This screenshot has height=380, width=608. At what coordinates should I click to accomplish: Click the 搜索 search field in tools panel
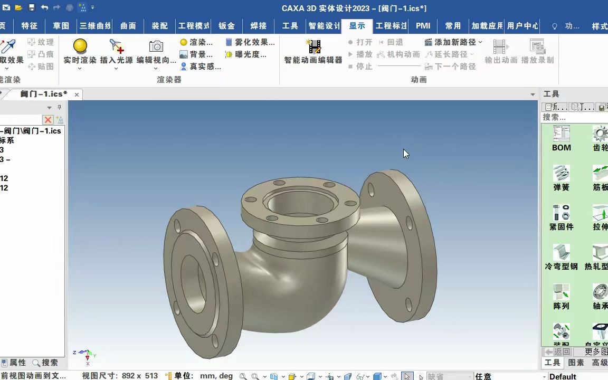575,117
